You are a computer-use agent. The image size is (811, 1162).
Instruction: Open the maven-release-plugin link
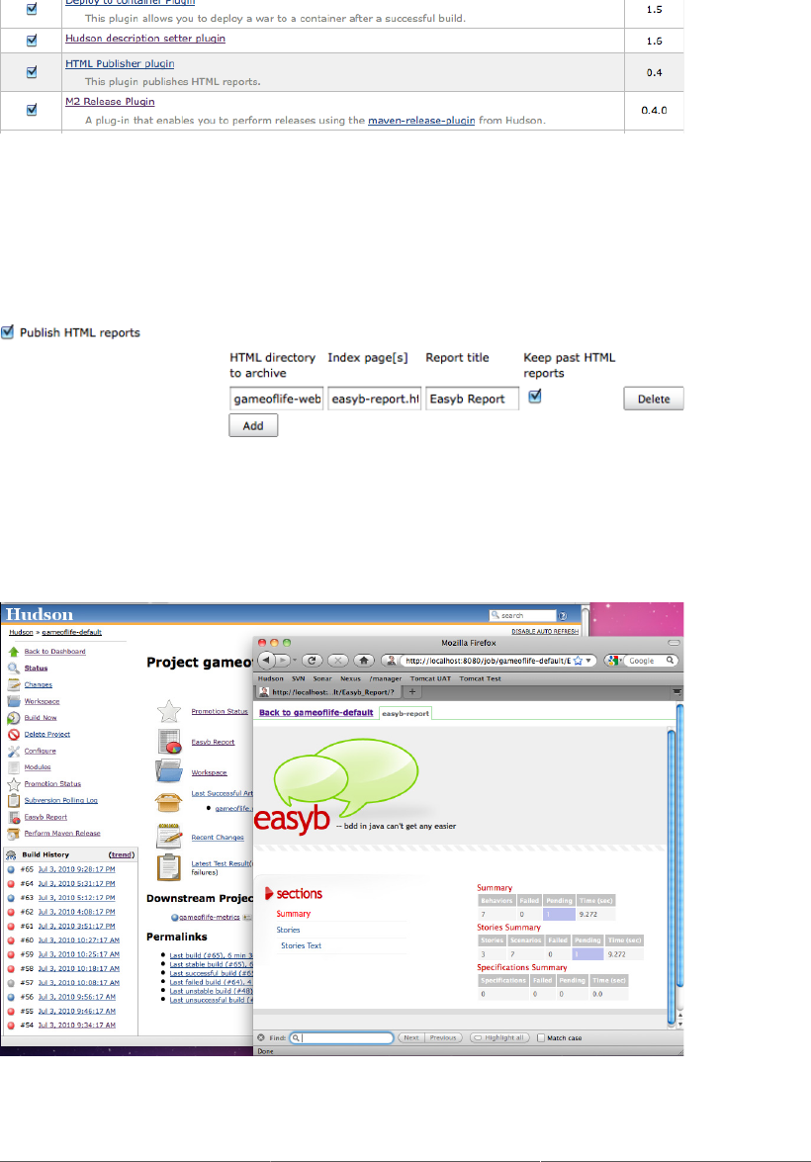tap(421, 120)
